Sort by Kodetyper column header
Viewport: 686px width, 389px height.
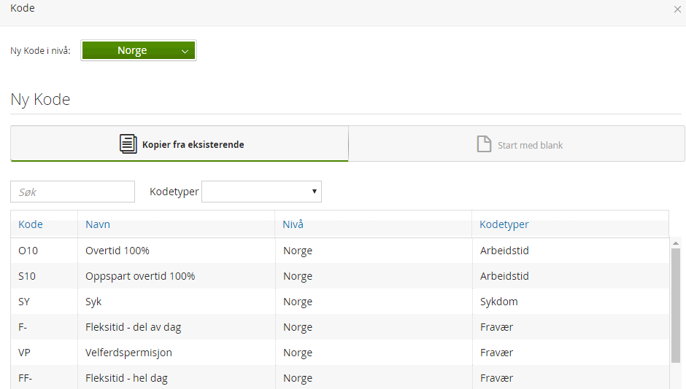pos(504,224)
